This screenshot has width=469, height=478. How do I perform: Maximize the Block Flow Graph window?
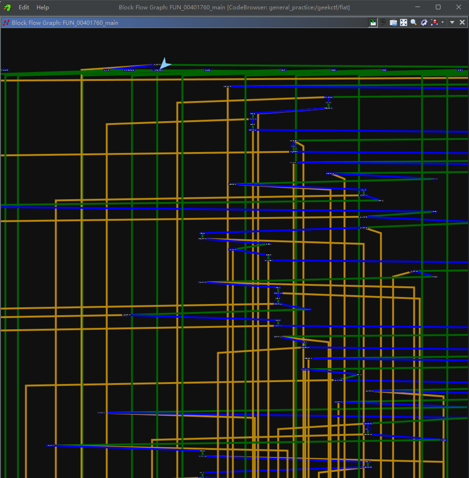[x=438, y=7]
